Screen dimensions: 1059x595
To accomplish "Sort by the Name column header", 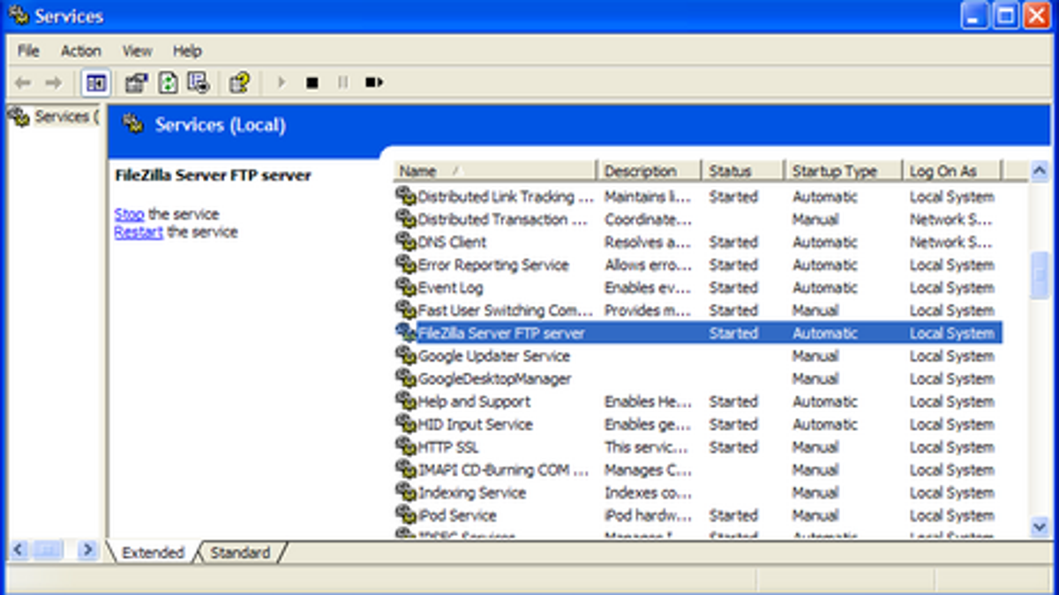I will point(494,171).
